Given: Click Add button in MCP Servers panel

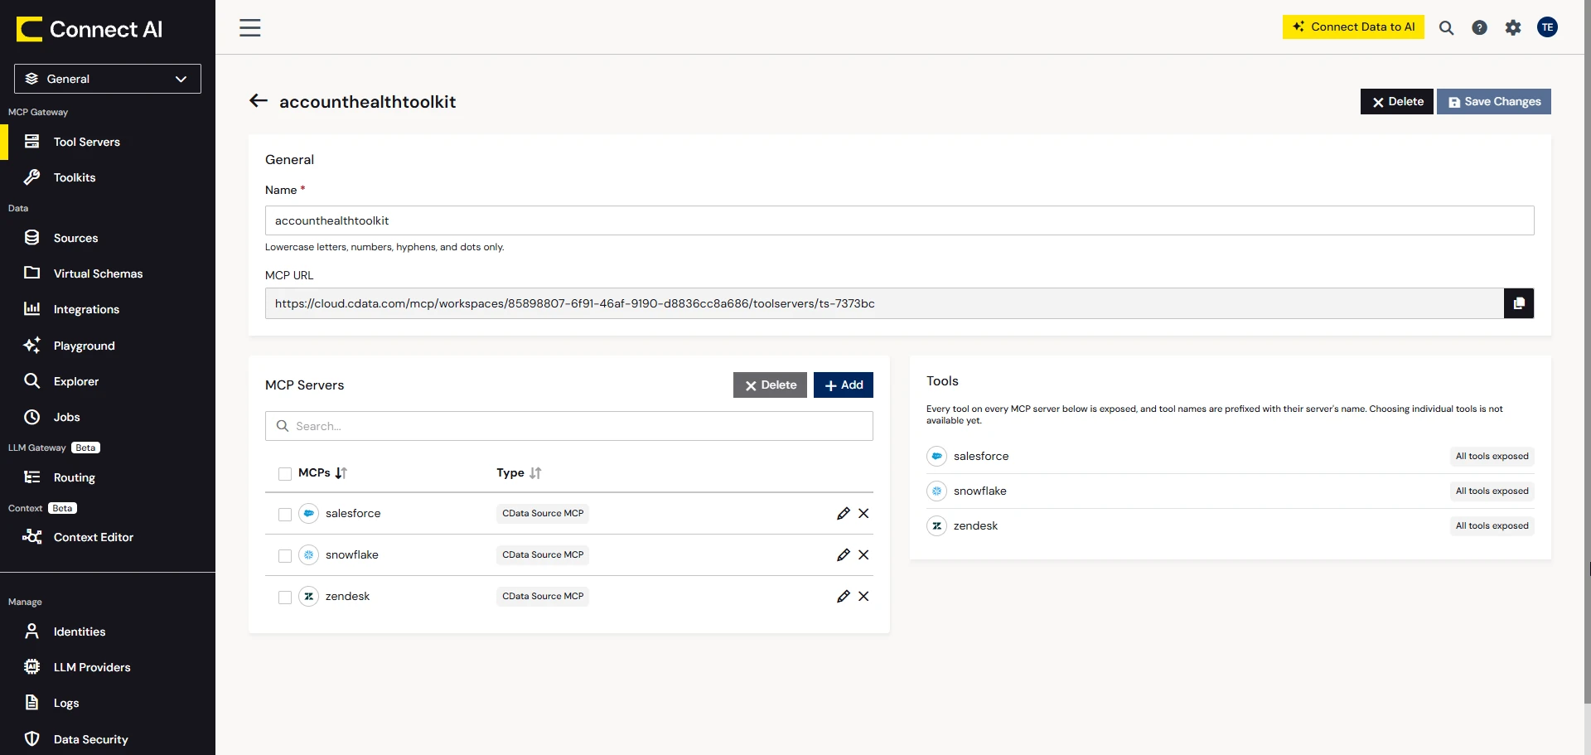Looking at the screenshot, I should point(844,385).
